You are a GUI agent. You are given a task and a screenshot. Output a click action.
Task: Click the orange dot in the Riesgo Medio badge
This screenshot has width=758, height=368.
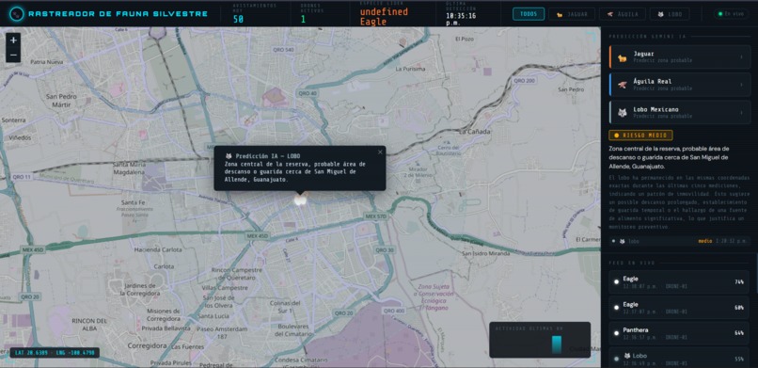tap(615, 136)
